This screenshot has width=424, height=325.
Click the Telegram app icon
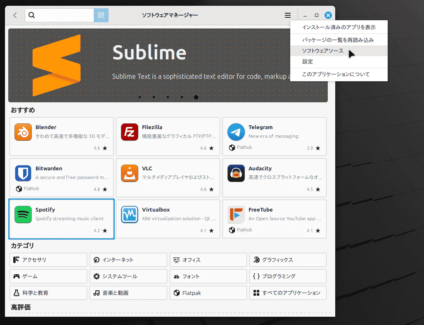pyautogui.click(x=236, y=132)
